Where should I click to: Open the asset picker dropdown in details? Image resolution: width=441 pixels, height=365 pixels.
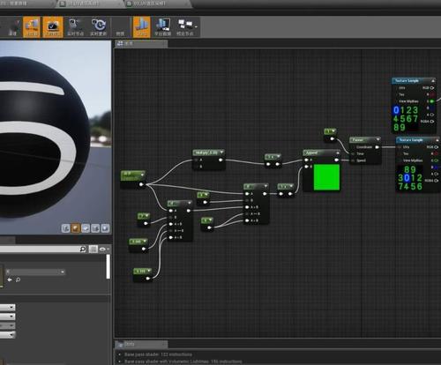point(35,272)
